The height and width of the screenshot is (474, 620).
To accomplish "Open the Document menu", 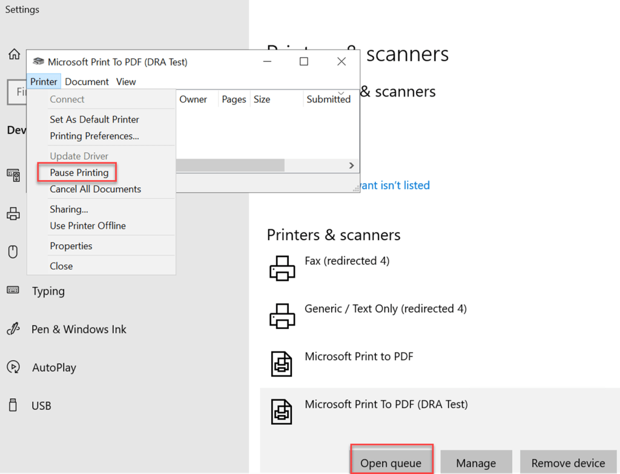I will (x=87, y=82).
